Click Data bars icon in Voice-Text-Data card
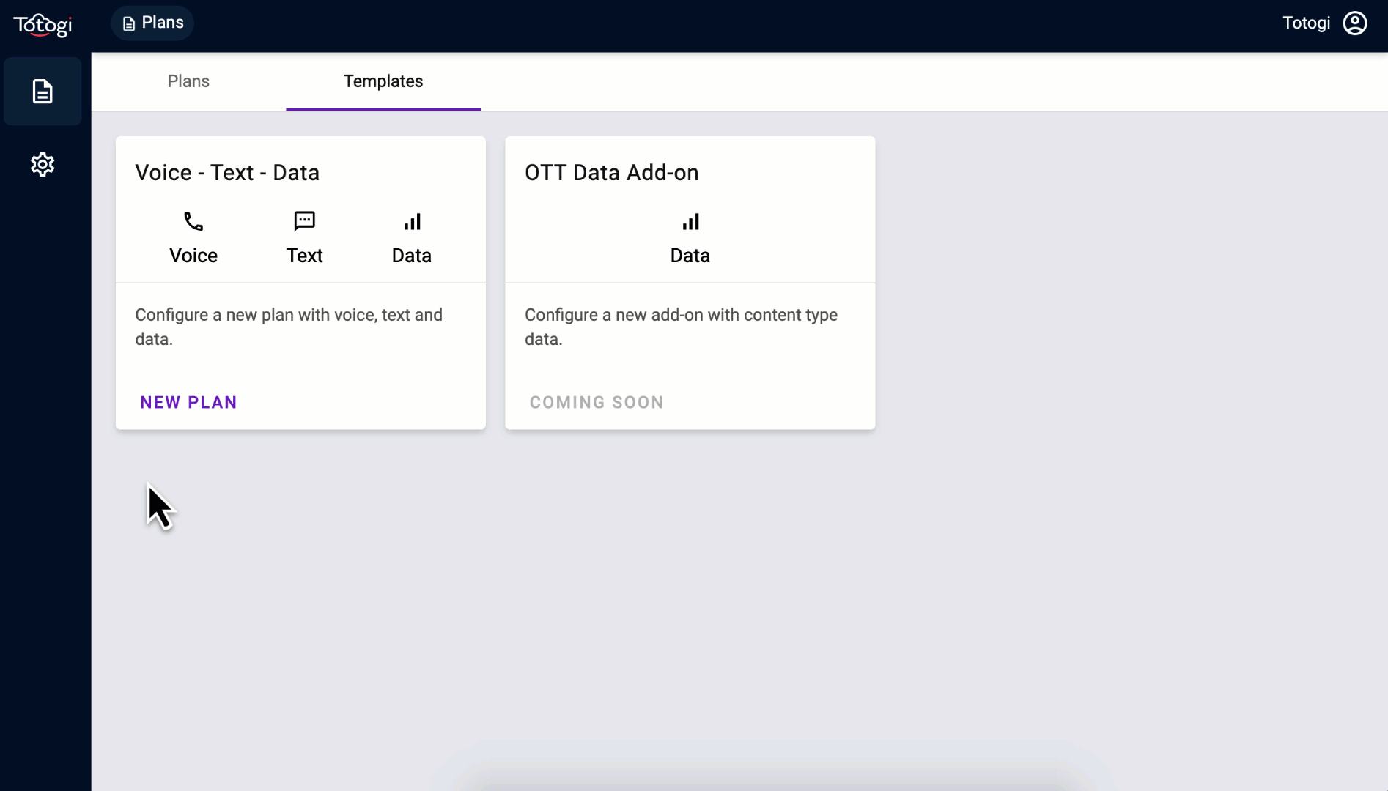1388x791 pixels. (412, 221)
